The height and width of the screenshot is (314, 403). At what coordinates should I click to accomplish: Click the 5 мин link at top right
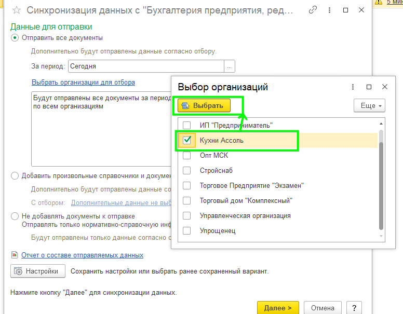[x=395, y=2]
